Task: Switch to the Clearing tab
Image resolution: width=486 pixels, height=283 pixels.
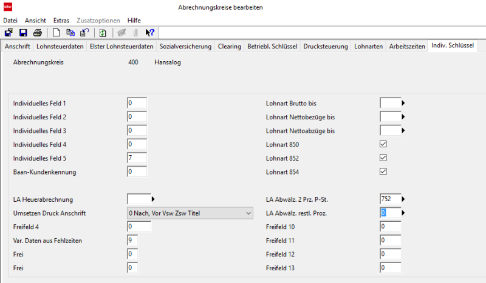Action: pyautogui.click(x=230, y=47)
